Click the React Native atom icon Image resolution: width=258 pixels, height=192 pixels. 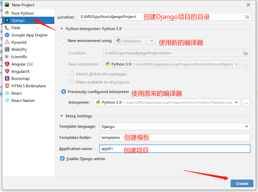[7, 100]
